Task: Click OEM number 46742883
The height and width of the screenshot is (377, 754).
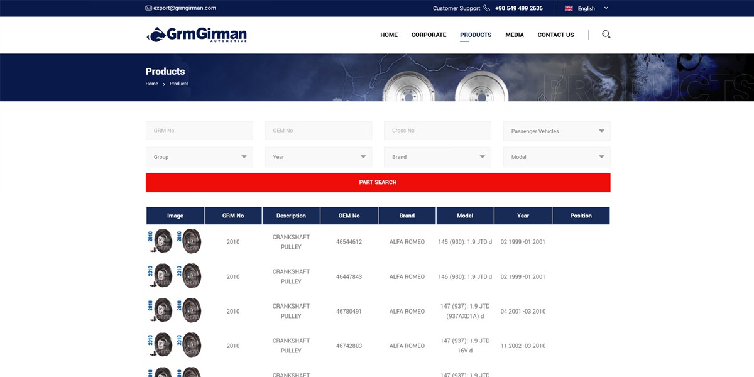Action: [x=349, y=346]
